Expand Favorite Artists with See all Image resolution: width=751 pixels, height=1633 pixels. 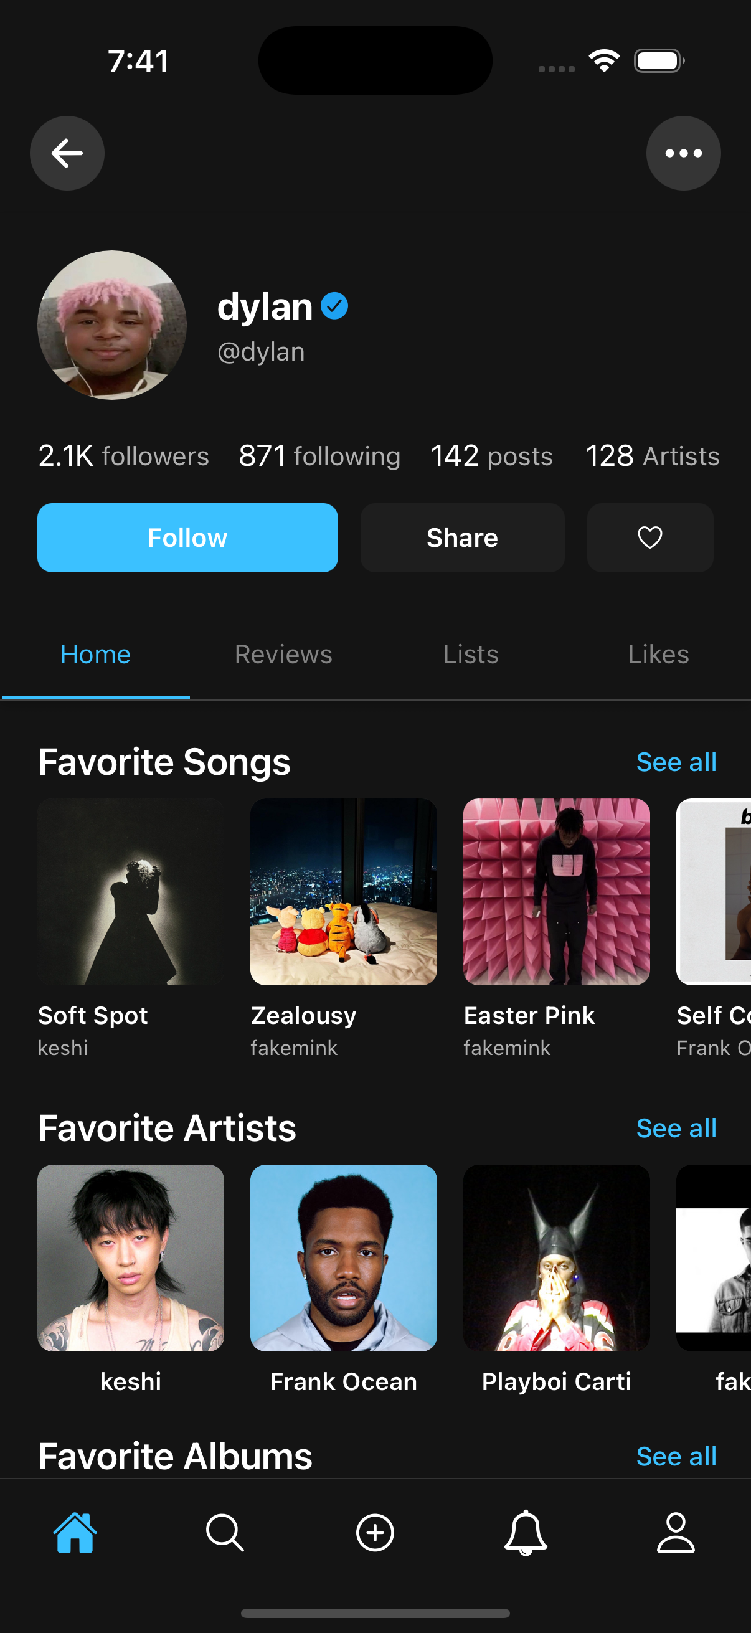click(x=676, y=1129)
